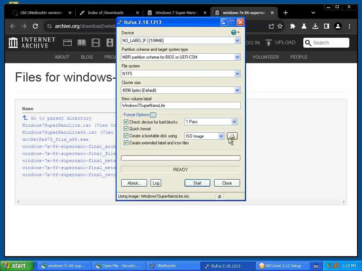Click the Internet Archive logo

(x=32, y=43)
